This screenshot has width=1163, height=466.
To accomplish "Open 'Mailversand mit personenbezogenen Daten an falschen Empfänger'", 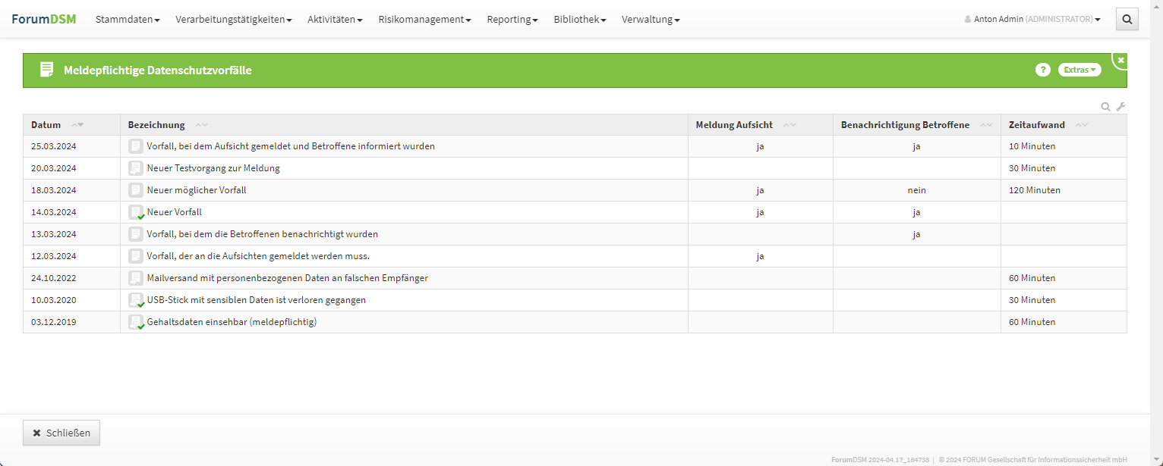I will click(x=288, y=278).
